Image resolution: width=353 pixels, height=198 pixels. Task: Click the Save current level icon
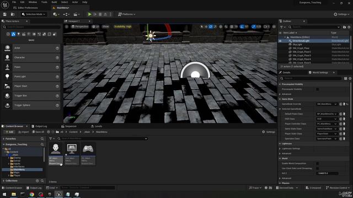point(5,14)
